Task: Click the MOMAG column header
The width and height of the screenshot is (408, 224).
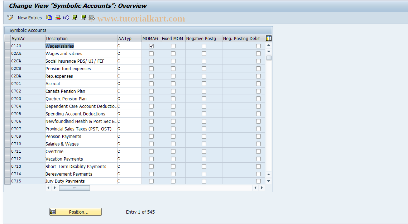Action: 151,39
